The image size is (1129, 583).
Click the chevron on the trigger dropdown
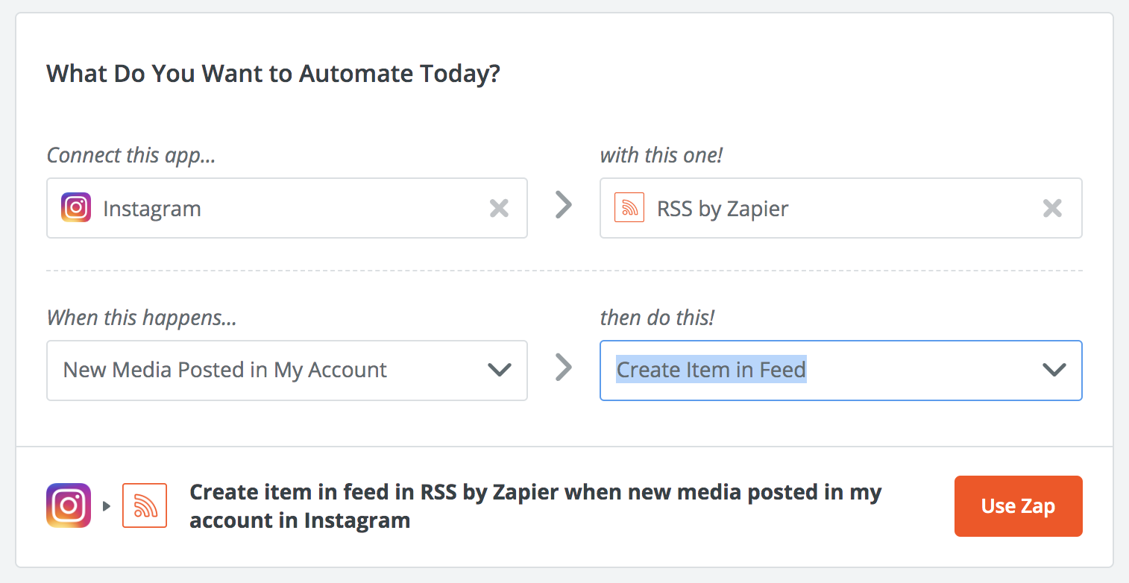[x=498, y=370]
